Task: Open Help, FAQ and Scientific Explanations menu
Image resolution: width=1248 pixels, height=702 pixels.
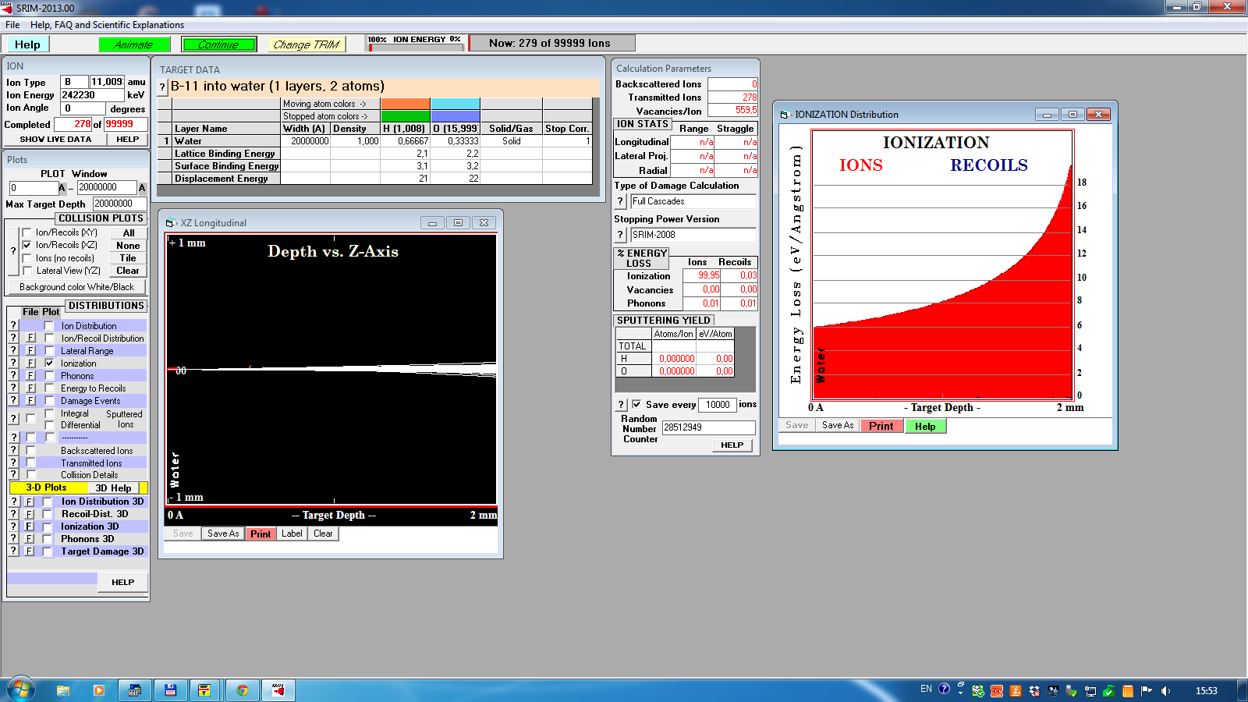Action: pos(107,25)
